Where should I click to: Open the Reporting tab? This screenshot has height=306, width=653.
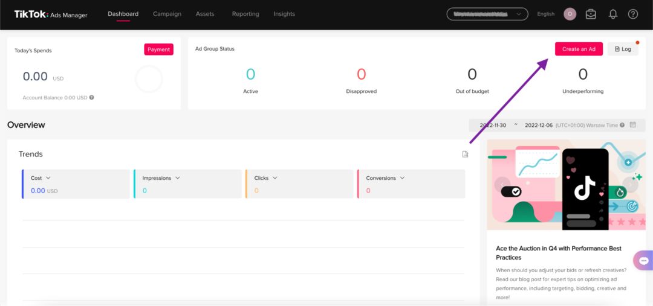245,14
